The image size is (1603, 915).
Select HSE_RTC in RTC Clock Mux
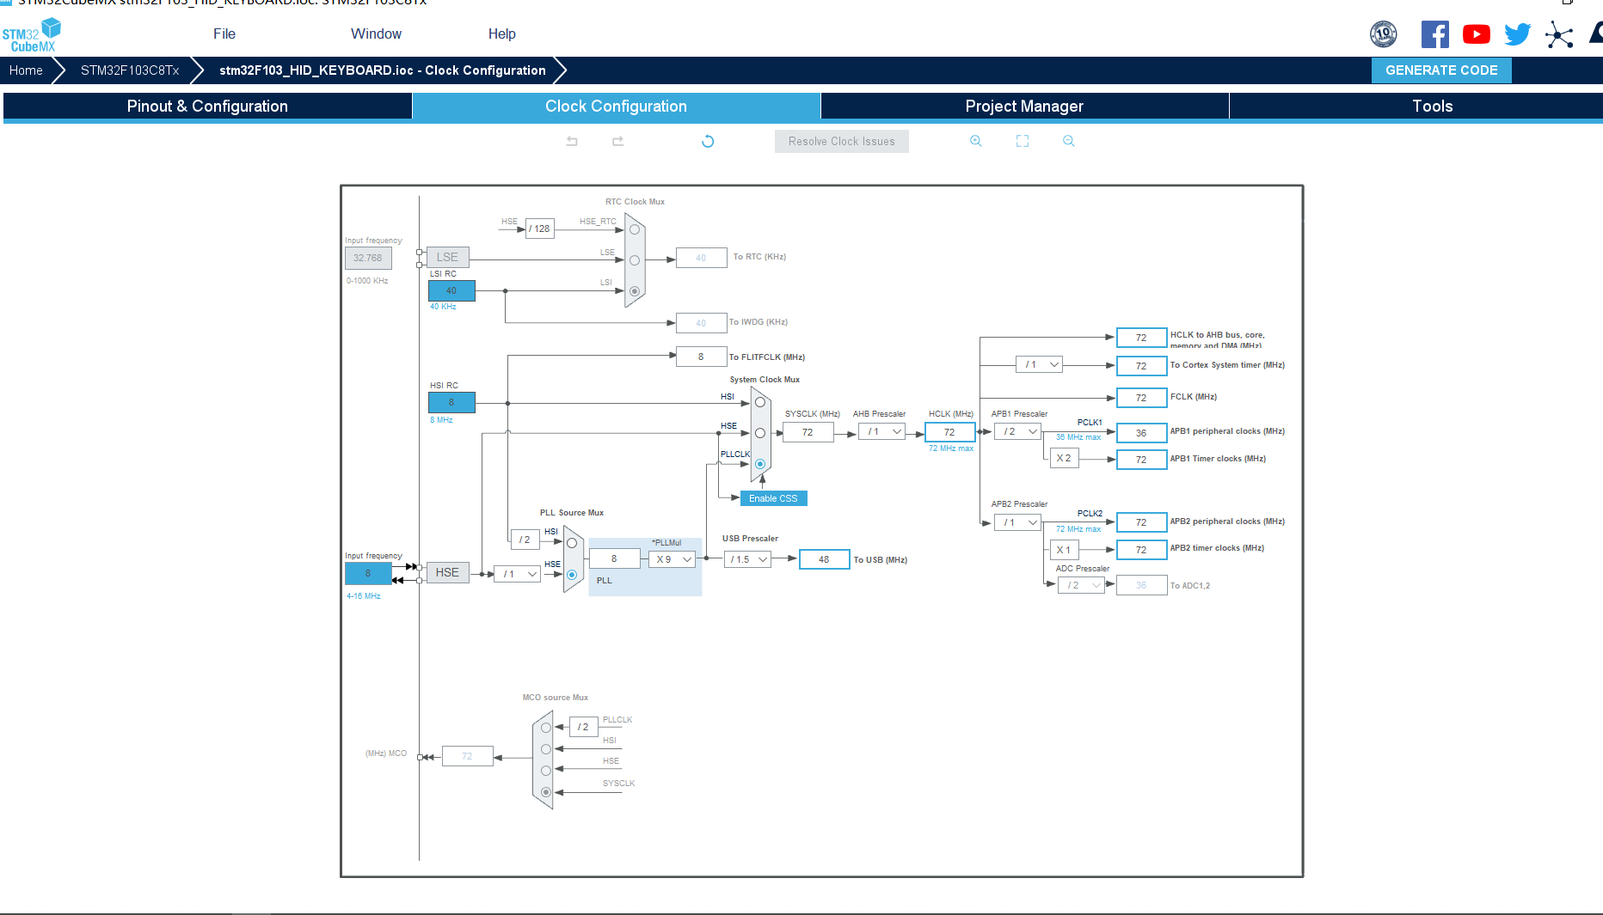point(635,229)
